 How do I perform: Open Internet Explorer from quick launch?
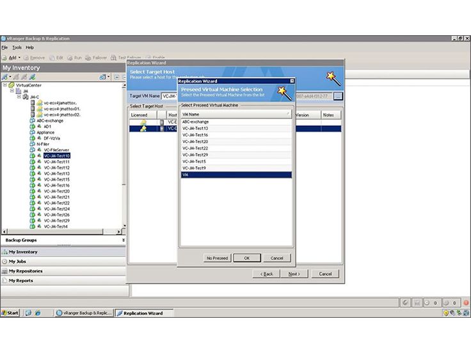(38, 313)
